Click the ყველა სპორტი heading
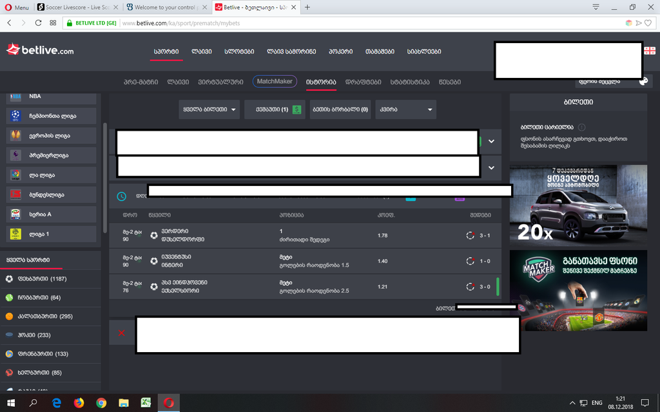This screenshot has height=412, width=660. point(28,260)
